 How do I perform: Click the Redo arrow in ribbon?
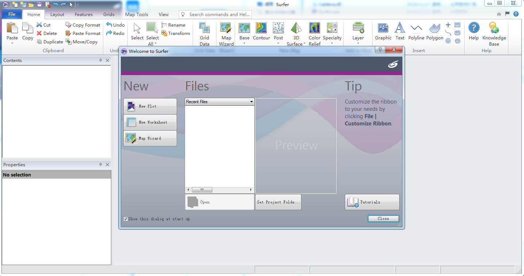(109, 33)
